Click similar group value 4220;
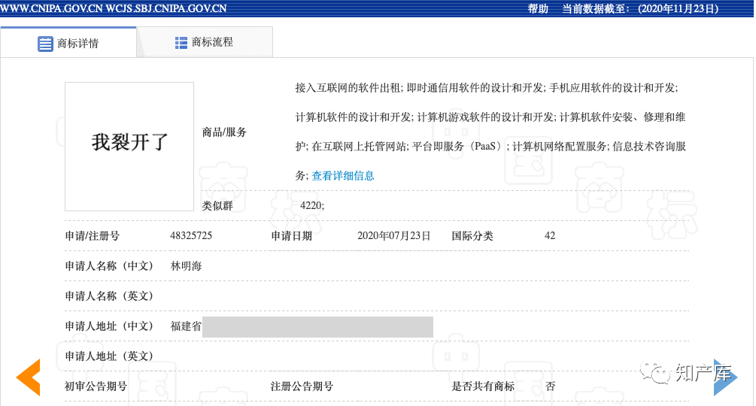This screenshot has width=756, height=406. point(312,206)
